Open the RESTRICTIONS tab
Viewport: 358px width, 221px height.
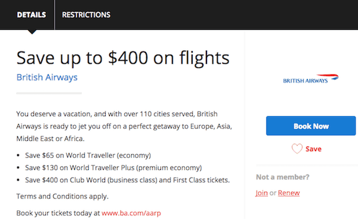(86, 15)
